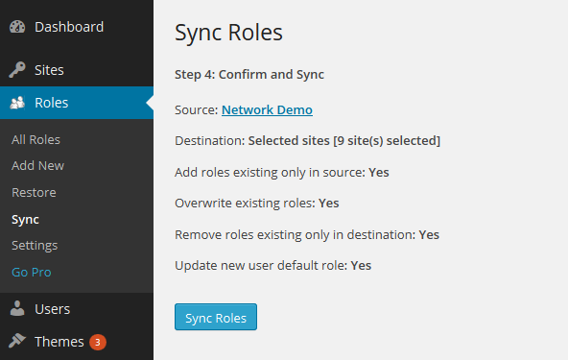Open the Network Demo source link
The height and width of the screenshot is (360, 568).
(267, 109)
